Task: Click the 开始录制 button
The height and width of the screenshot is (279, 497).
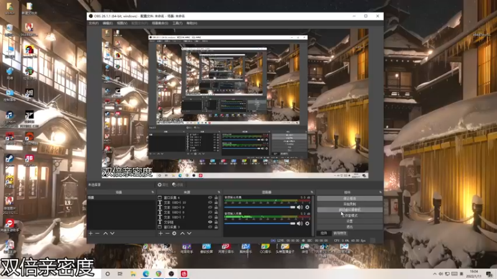Action: (350, 204)
